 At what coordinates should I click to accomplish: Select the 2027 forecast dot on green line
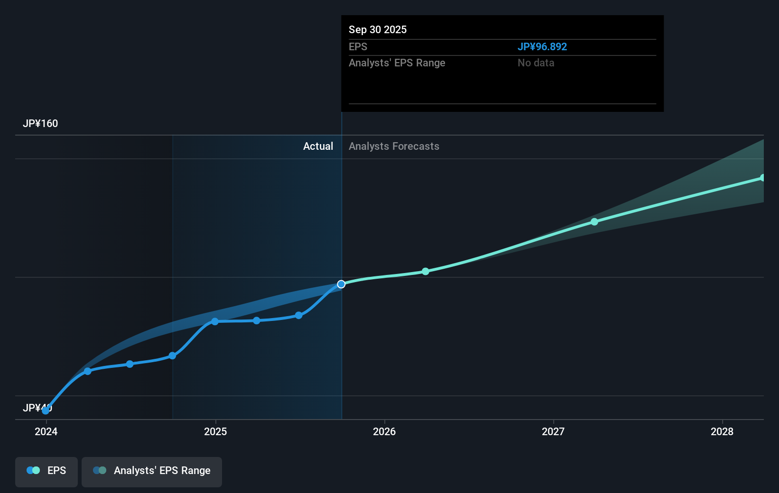click(x=594, y=222)
